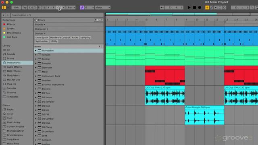Open the 1 Bar quantization dropdown
Viewport: 258px width, 145px height.
tap(71, 7)
